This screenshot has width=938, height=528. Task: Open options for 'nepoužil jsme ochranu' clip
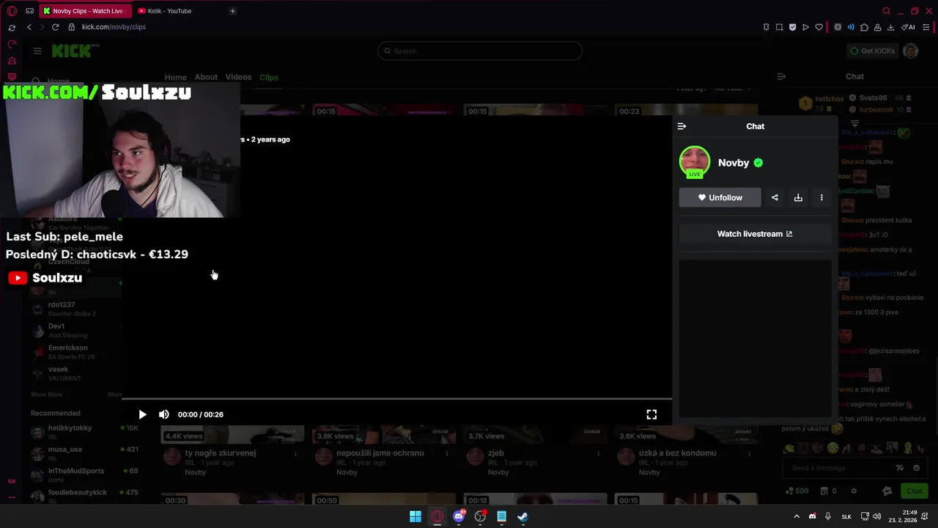447,453
